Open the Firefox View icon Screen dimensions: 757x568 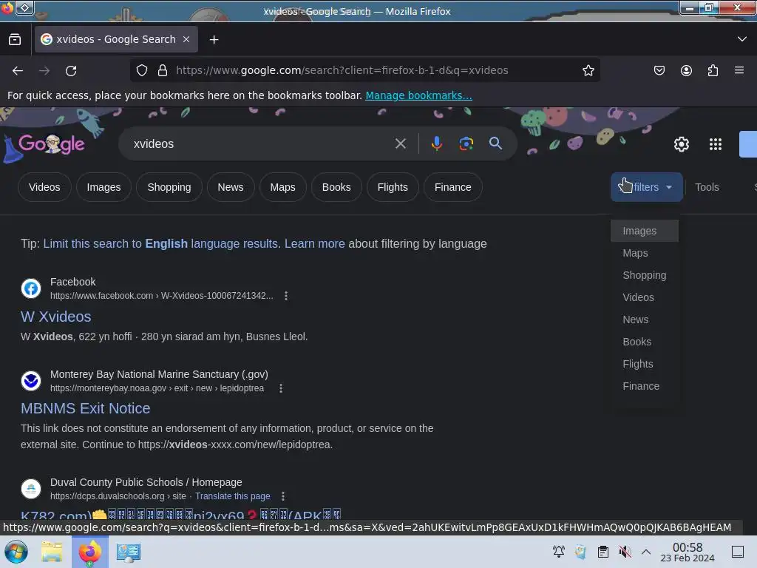click(15, 39)
